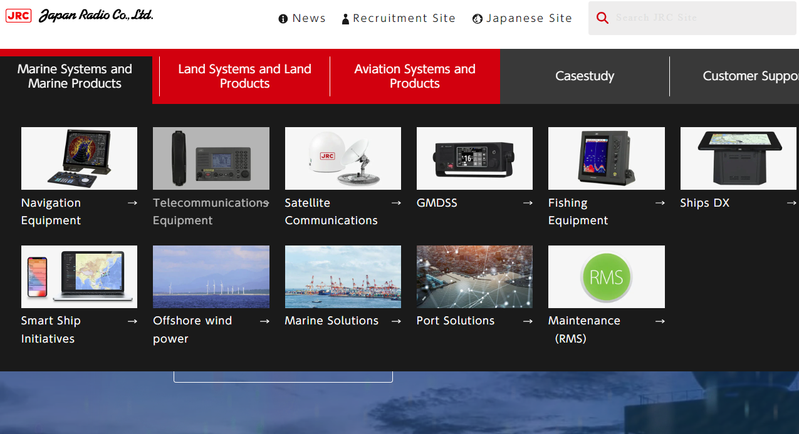The image size is (799, 434).
Task: Click the Port Solutions text link
Action: pos(456,321)
